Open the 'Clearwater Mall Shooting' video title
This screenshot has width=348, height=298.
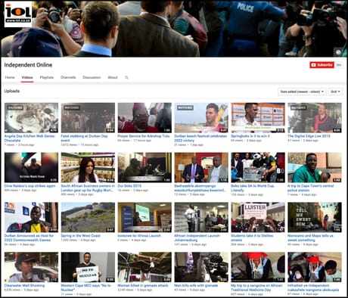coord(24,285)
